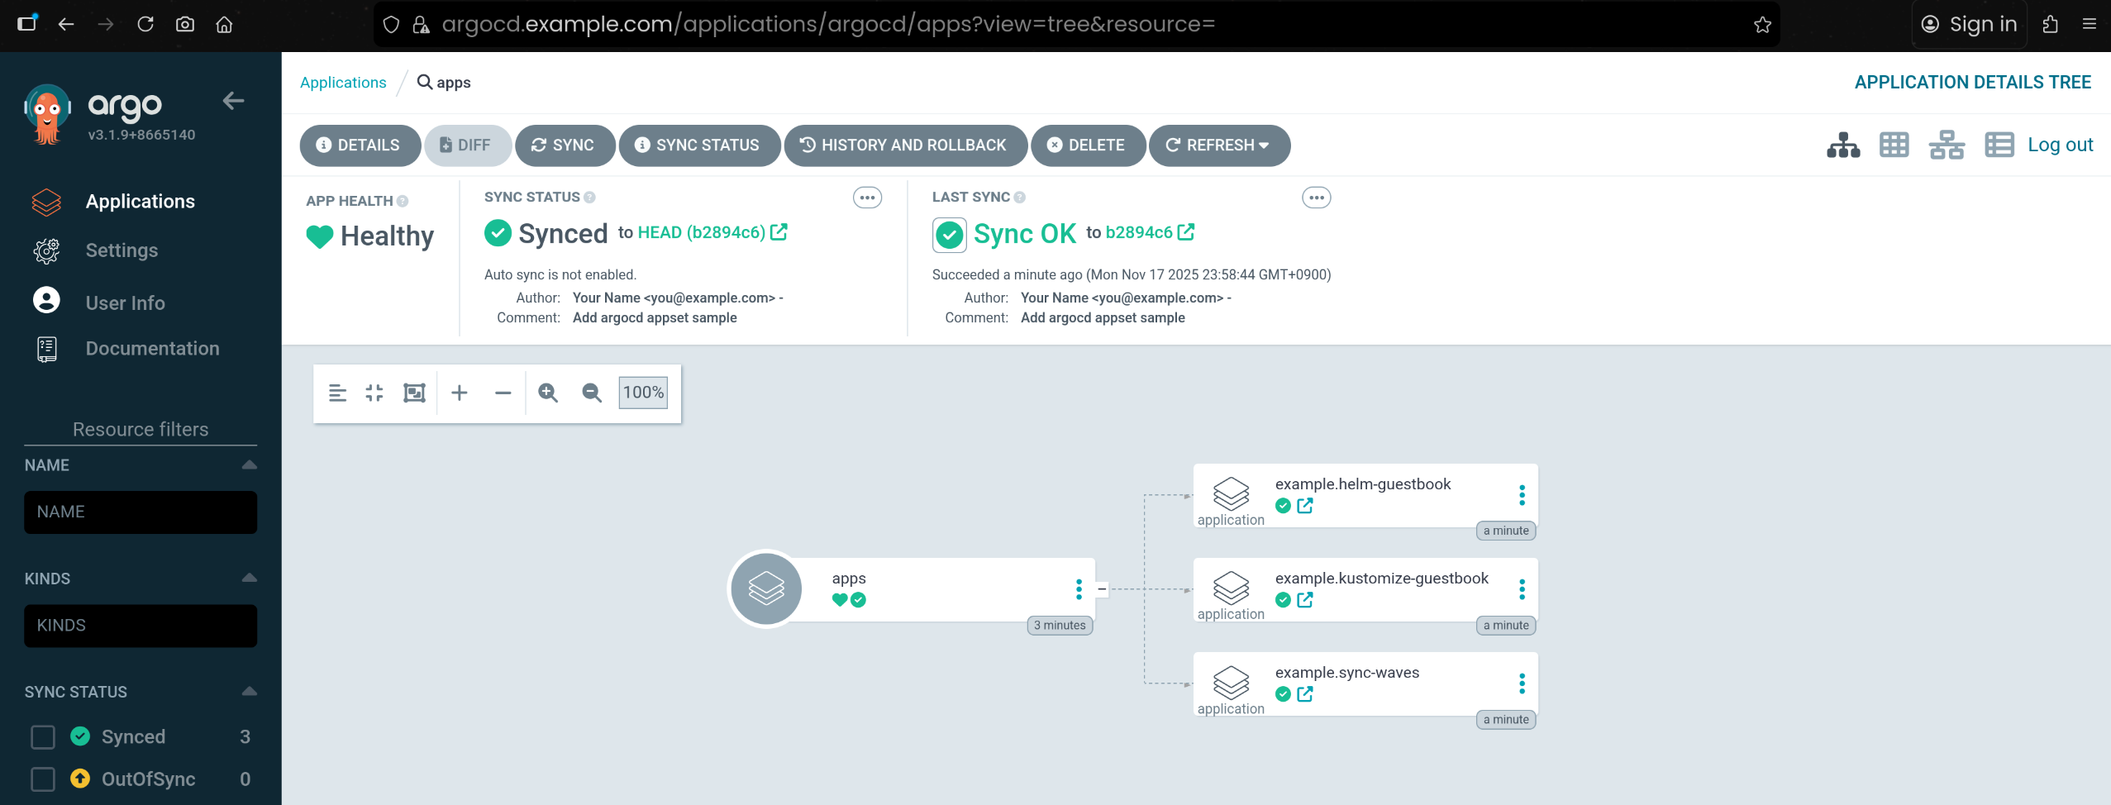Collapse children of the apps node

coord(1102,589)
